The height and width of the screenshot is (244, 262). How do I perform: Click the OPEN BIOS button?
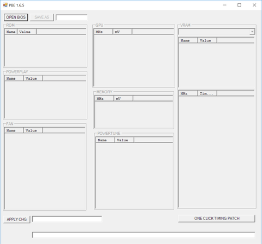tap(16, 17)
